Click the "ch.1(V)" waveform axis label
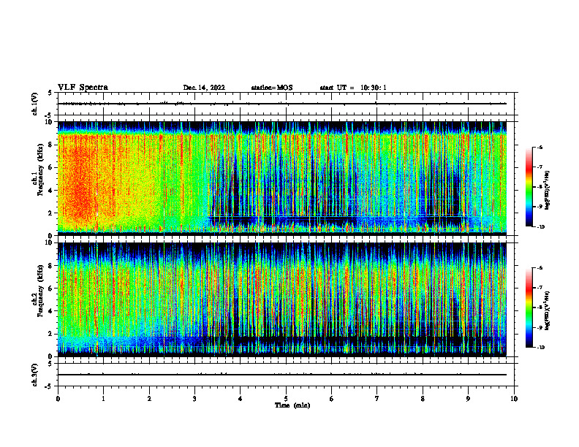Viewport: 579px width, 447px height. (34, 104)
